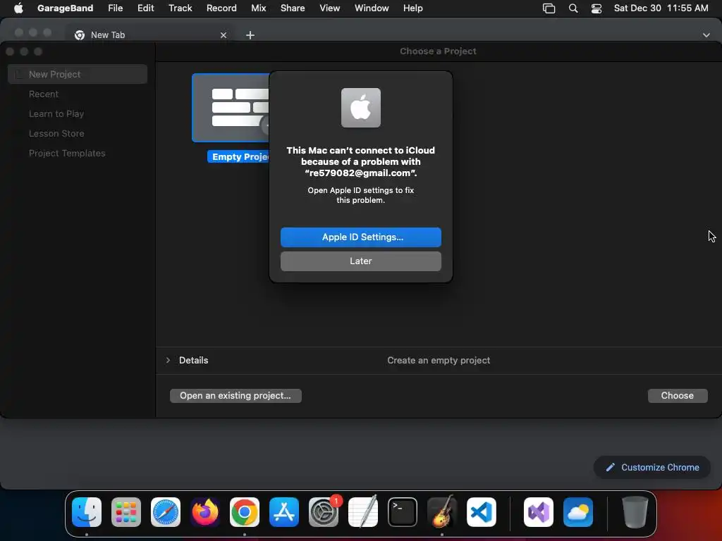Image resolution: width=722 pixels, height=541 pixels.
Task: Open the View menu
Action: click(x=330, y=8)
